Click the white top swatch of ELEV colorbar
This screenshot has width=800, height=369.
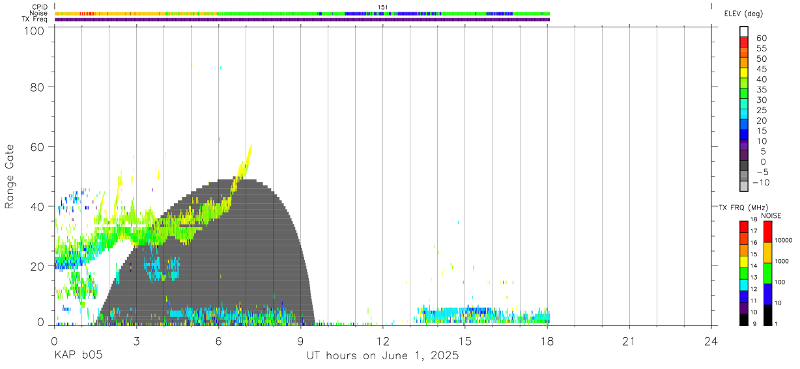click(x=744, y=31)
